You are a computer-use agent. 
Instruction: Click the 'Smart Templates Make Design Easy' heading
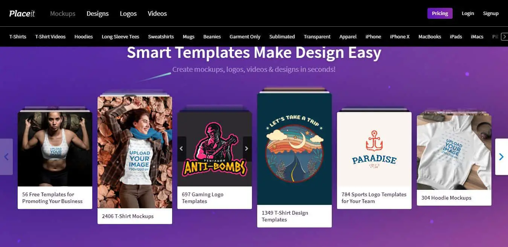click(x=254, y=53)
